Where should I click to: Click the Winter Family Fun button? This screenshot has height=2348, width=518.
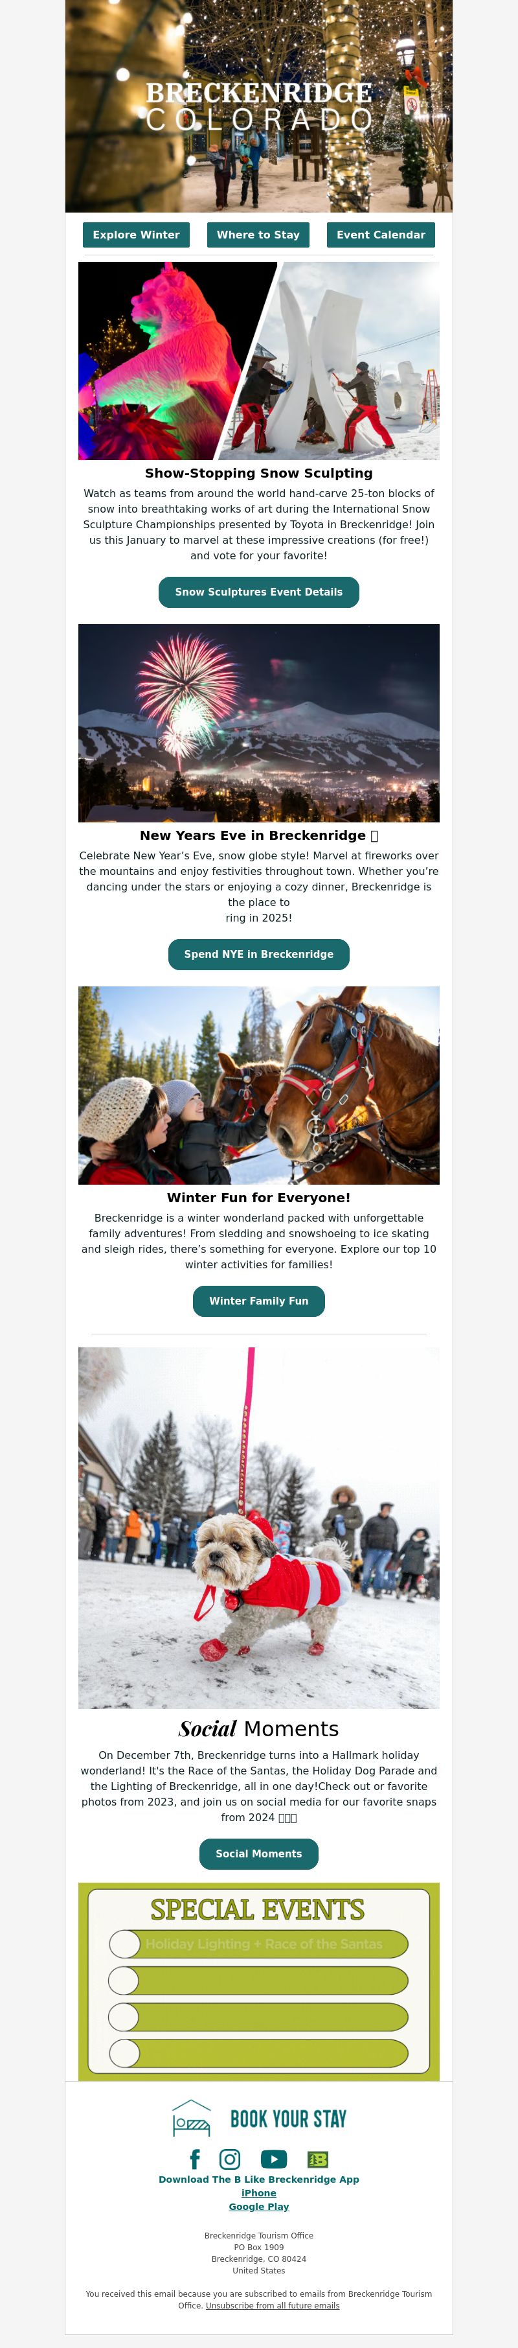[258, 1301]
